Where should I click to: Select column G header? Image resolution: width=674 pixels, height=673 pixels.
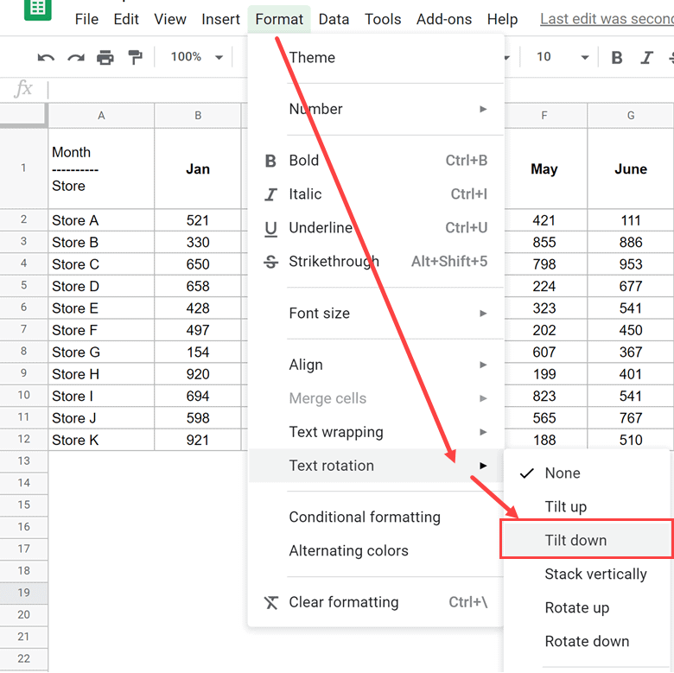click(631, 115)
